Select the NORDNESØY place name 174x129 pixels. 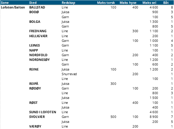click(x=39, y=60)
